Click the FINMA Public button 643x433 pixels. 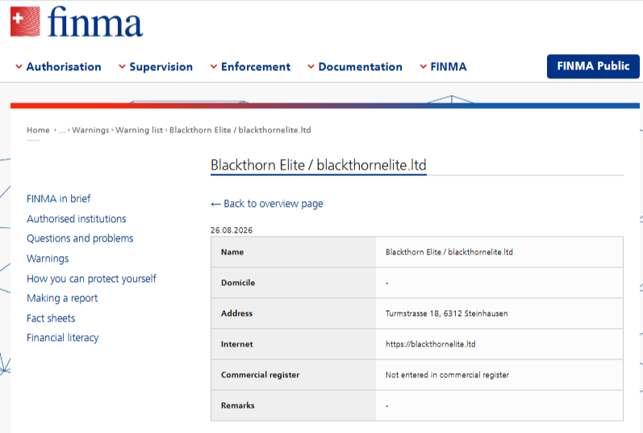pyautogui.click(x=593, y=66)
